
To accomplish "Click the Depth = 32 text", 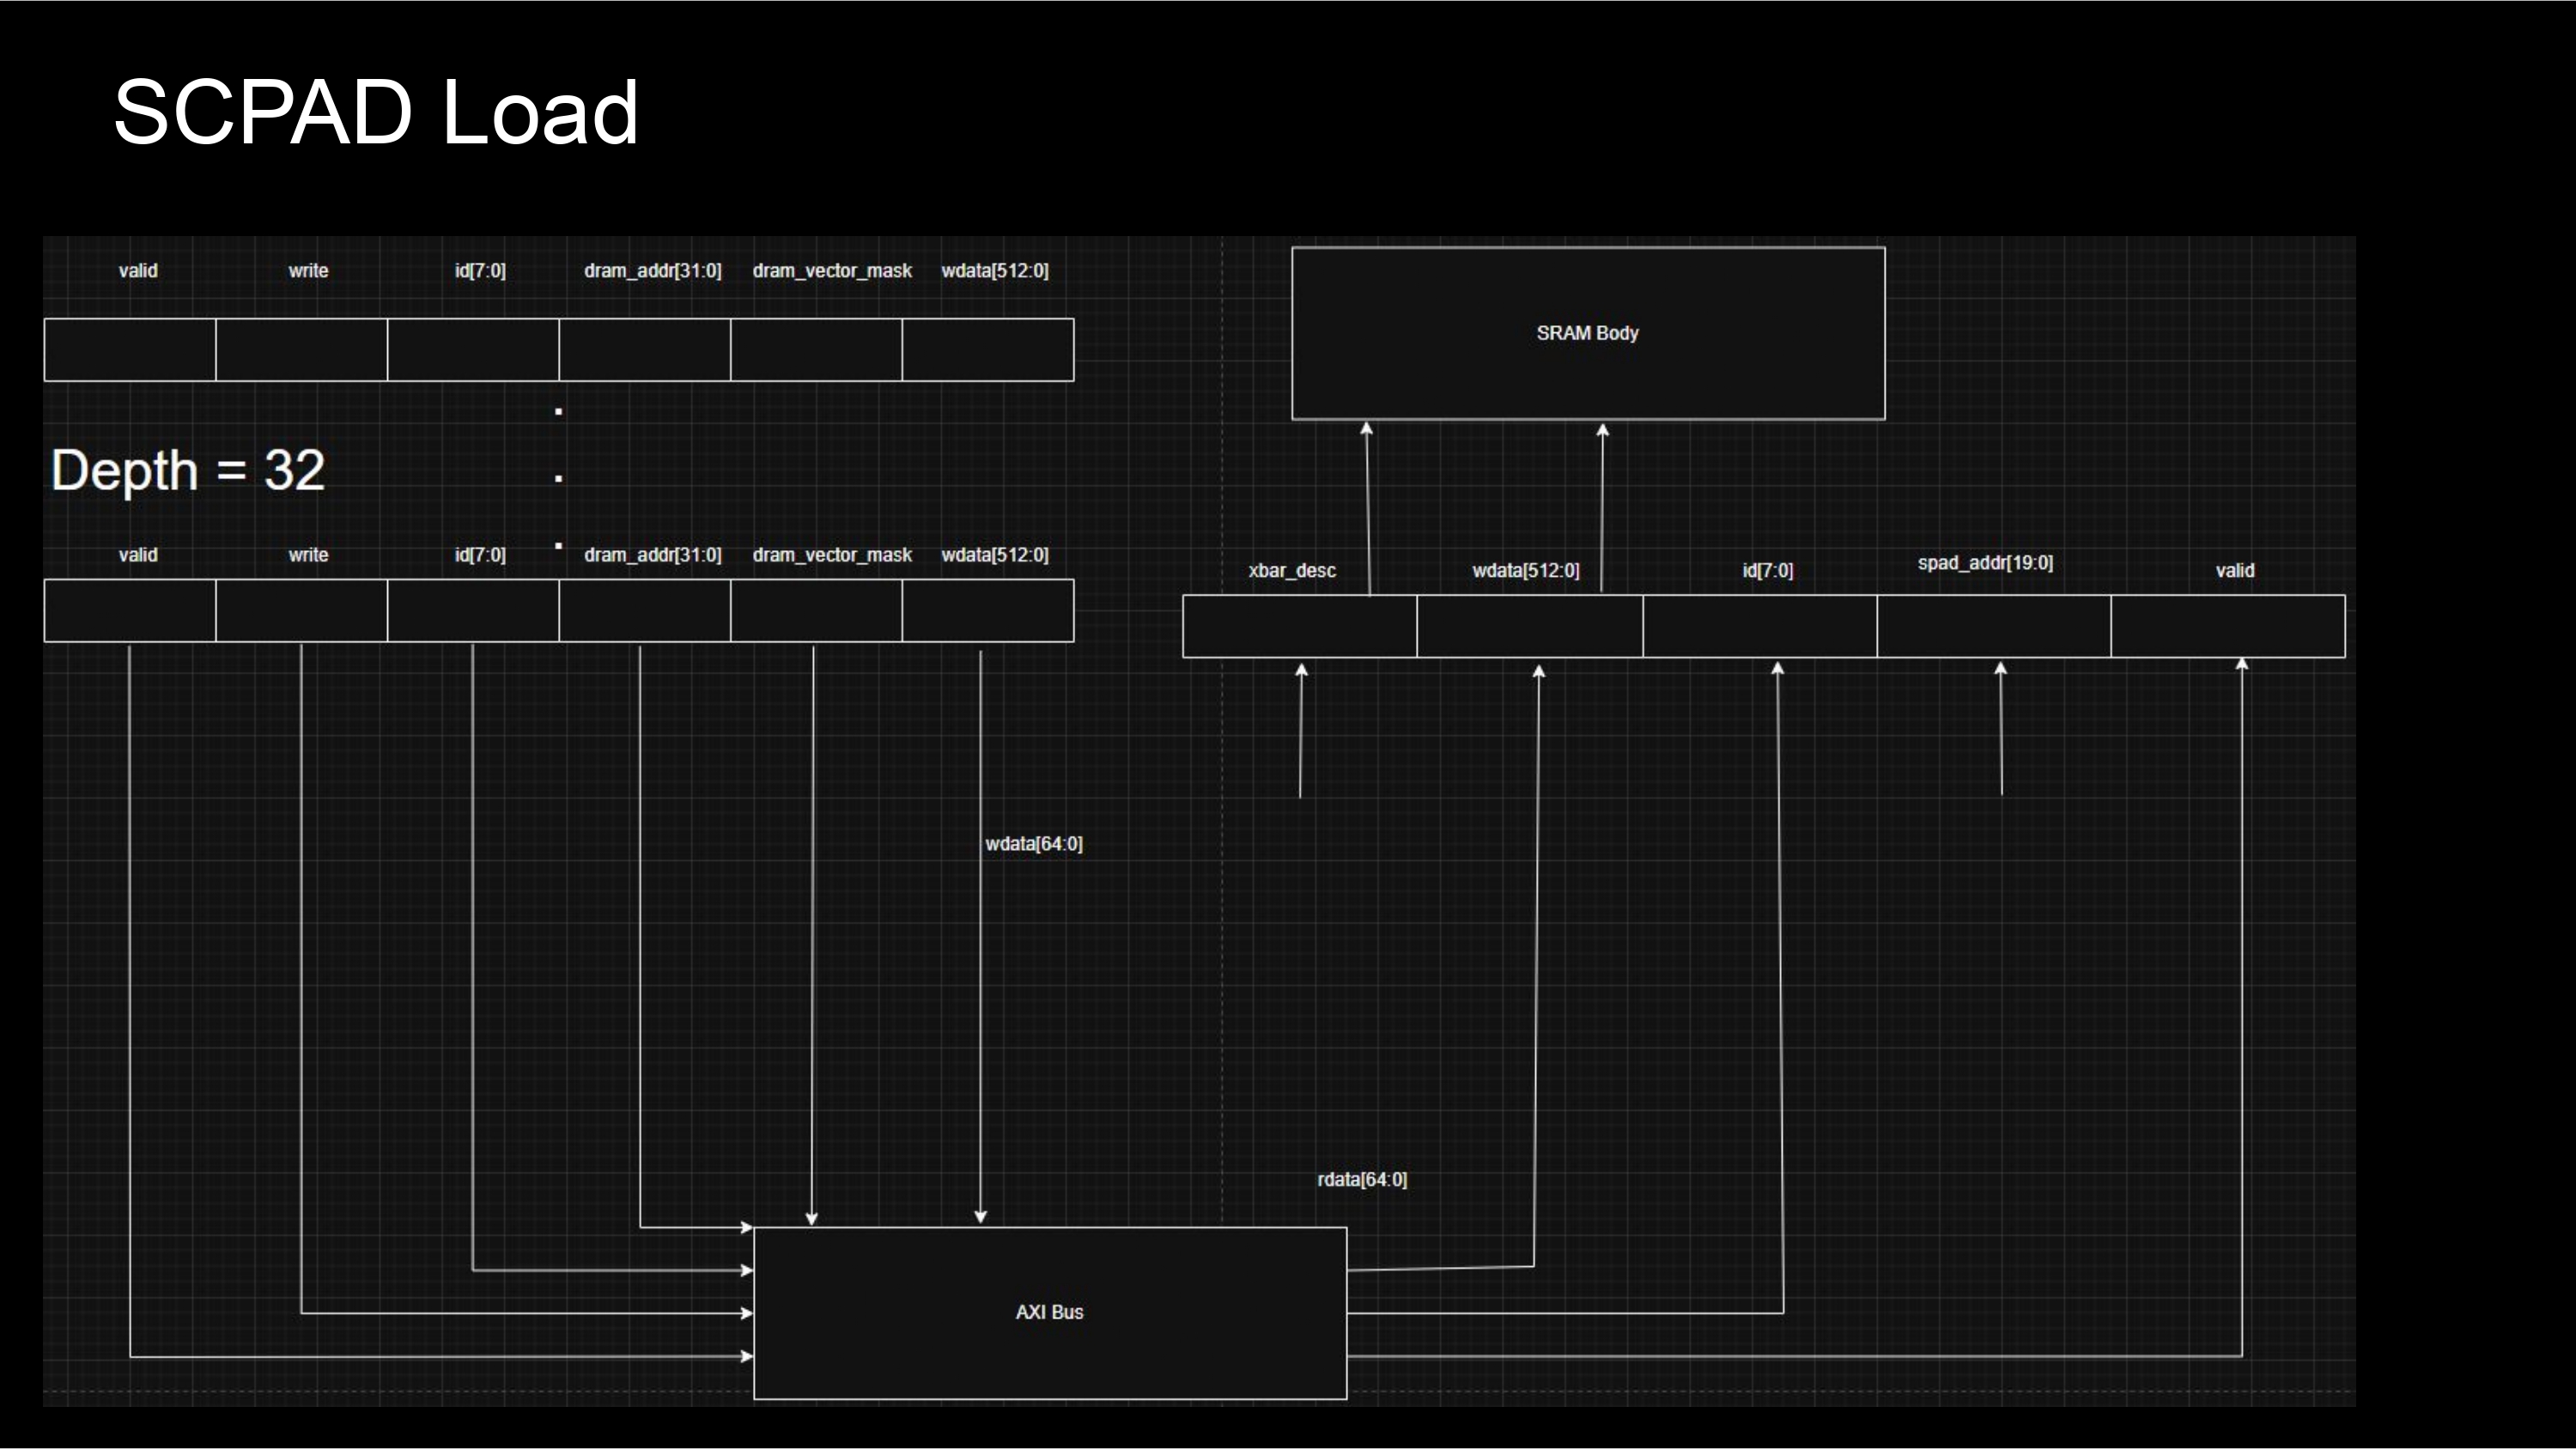I will pyautogui.click(x=188, y=470).
